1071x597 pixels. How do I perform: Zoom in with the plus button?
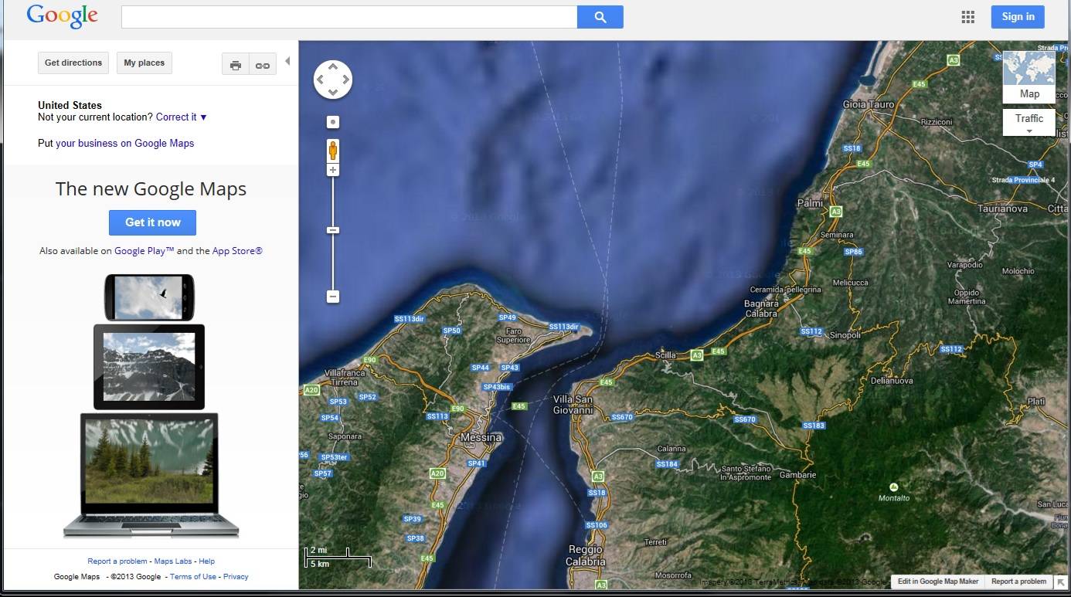point(333,170)
